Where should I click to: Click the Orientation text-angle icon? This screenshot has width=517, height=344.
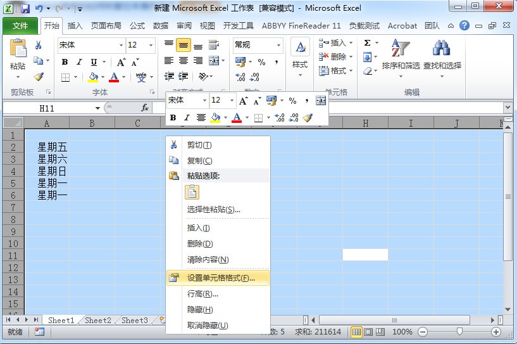pyautogui.click(x=202, y=77)
